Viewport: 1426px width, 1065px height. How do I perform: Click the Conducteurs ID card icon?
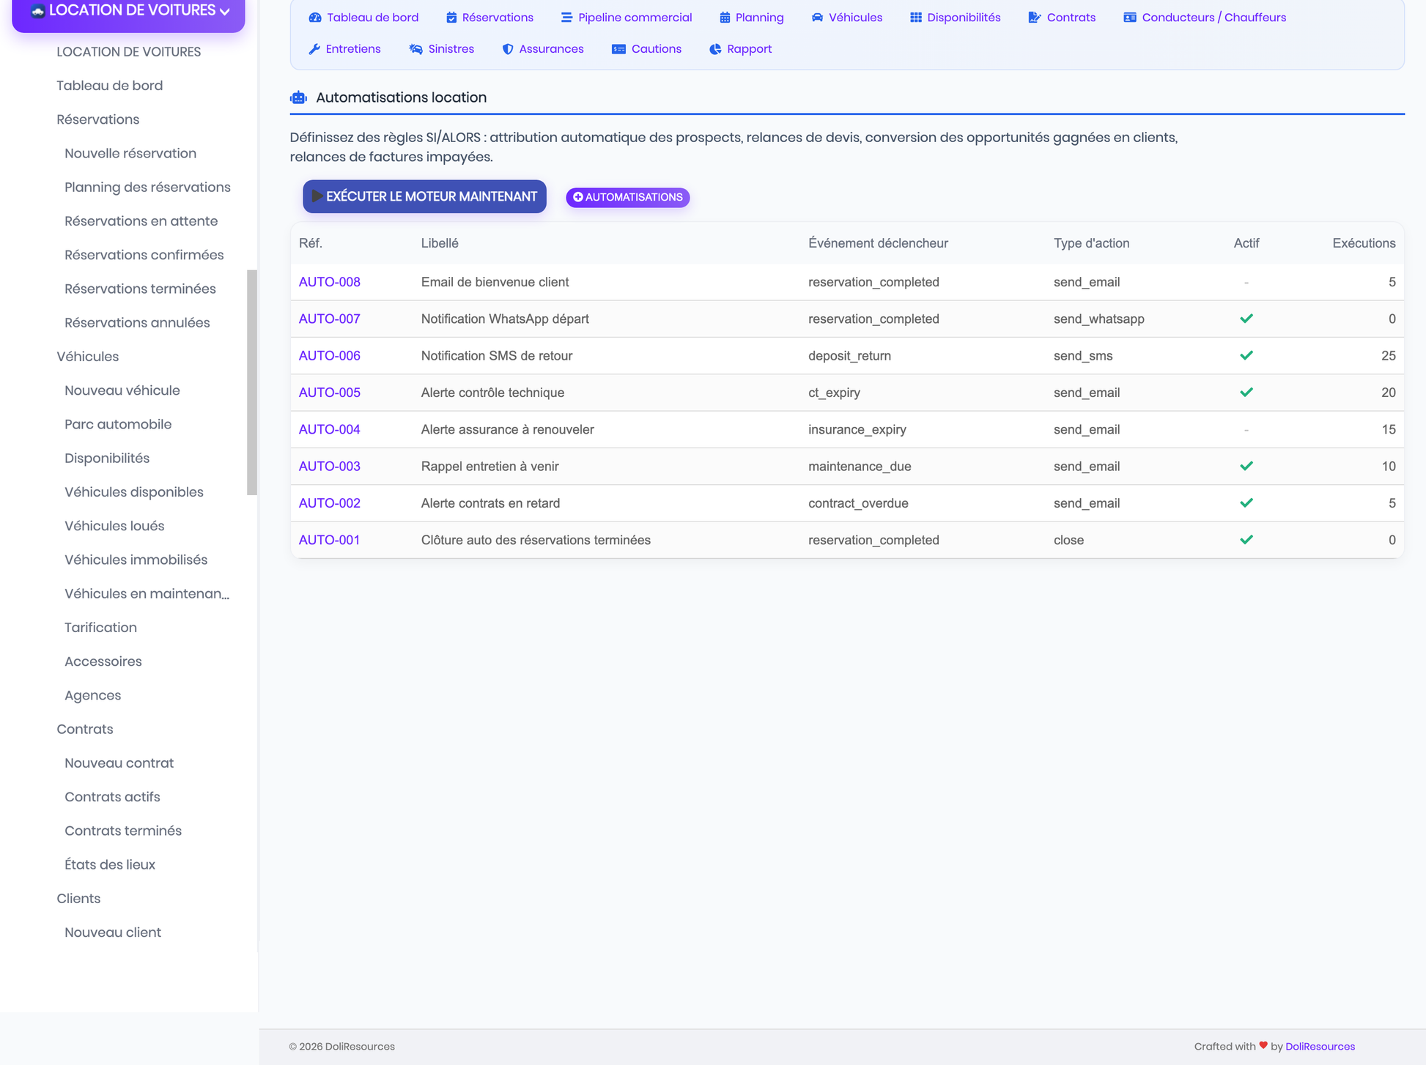coord(1130,18)
